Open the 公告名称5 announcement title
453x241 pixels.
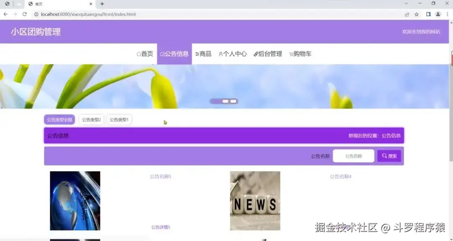tap(161, 177)
